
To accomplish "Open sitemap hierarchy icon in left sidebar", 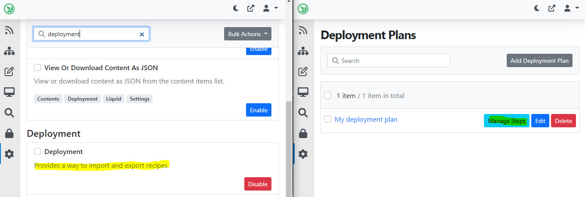I will pos(9,51).
